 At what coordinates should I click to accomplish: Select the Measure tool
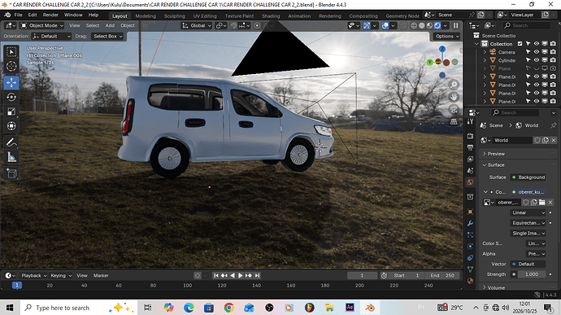coord(11,157)
